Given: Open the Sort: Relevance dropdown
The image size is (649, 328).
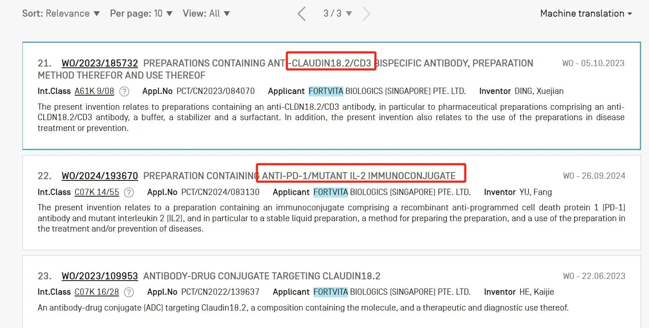Looking at the screenshot, I should [61, 13].
